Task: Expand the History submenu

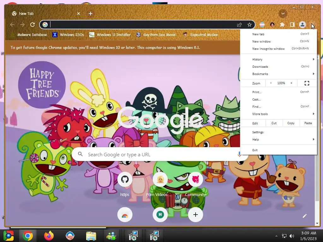Action: [x=279, y=60]
